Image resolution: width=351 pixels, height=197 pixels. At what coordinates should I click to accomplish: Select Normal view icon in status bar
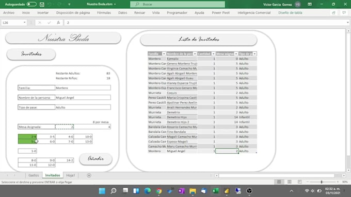279,182
